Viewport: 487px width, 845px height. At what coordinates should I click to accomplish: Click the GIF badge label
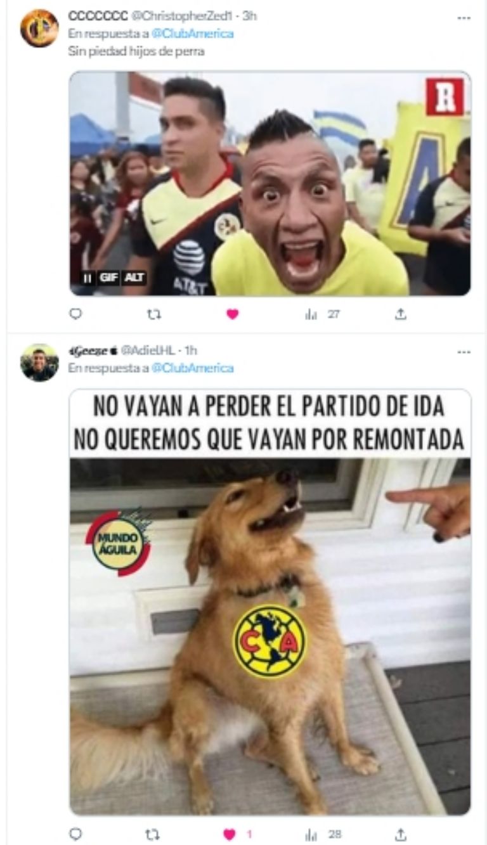point(108,278)
